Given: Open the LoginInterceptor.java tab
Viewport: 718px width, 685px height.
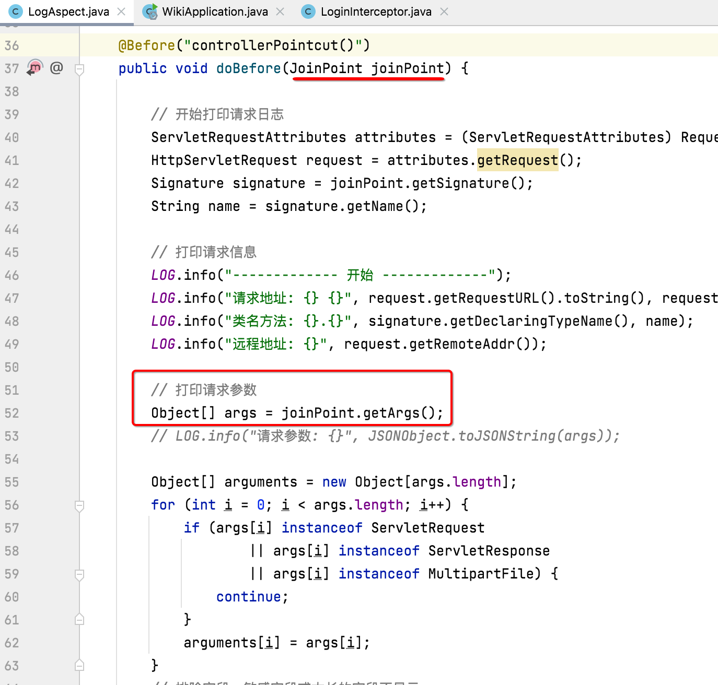Looking at the screenshot, I should point(376,11).
